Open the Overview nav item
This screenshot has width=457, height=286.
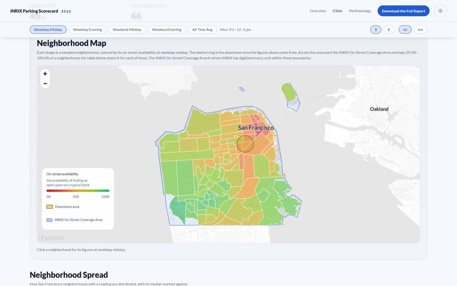pyautogui.click(x=318, y=11)
